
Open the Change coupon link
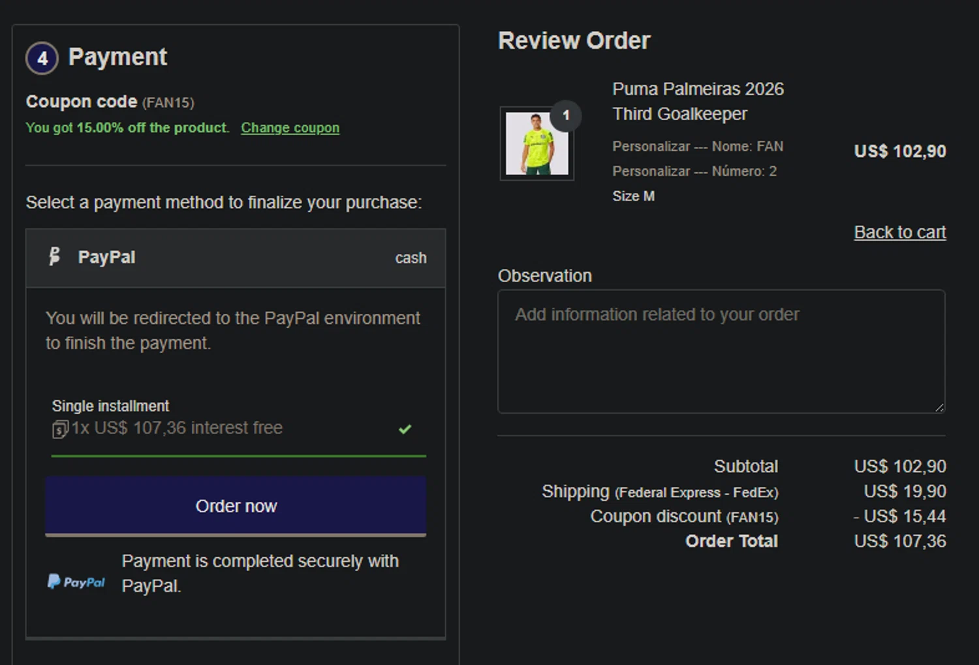click(290, 128)
